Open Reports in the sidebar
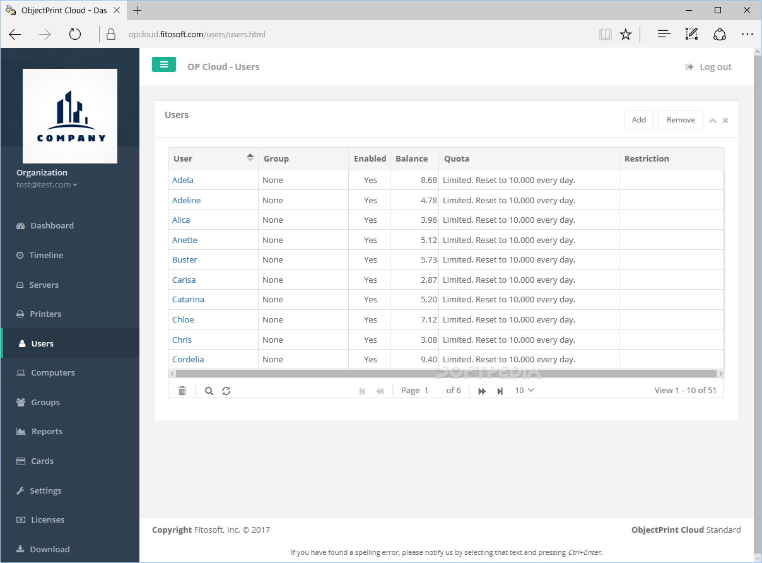The width and height of the screenshot is (762, 563). coord(69,432)
